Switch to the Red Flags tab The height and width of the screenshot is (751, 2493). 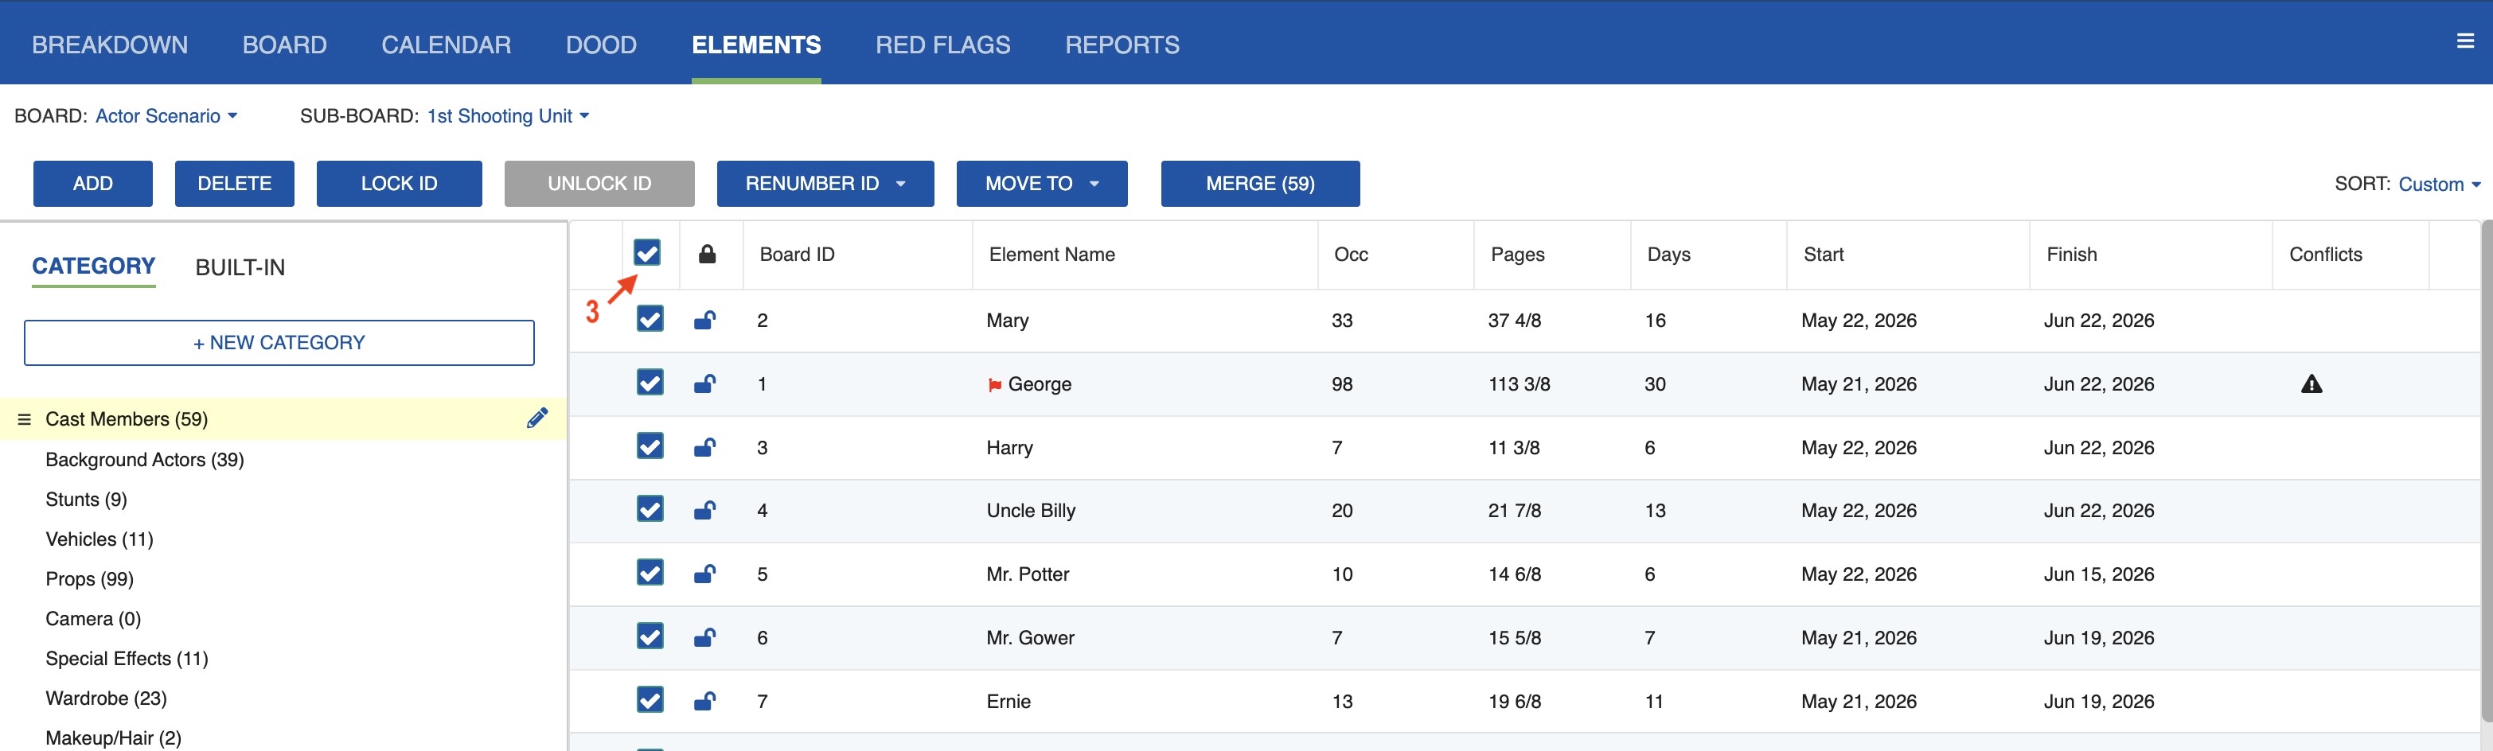pyautogui.click(x=942, y=45)
